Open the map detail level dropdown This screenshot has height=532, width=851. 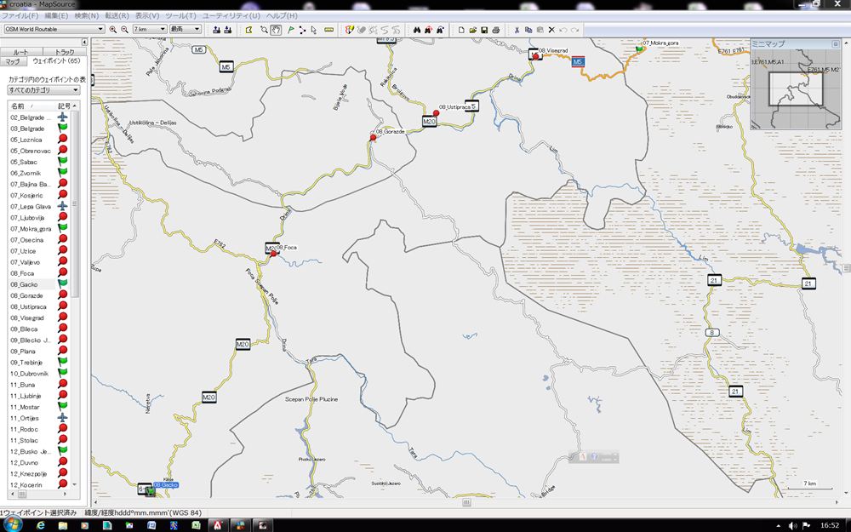[186, 29]
